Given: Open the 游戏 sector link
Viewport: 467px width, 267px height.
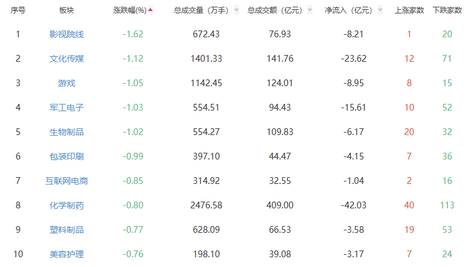Looking at the screenshot, I should pyautogui.click(x=67, y=83).
